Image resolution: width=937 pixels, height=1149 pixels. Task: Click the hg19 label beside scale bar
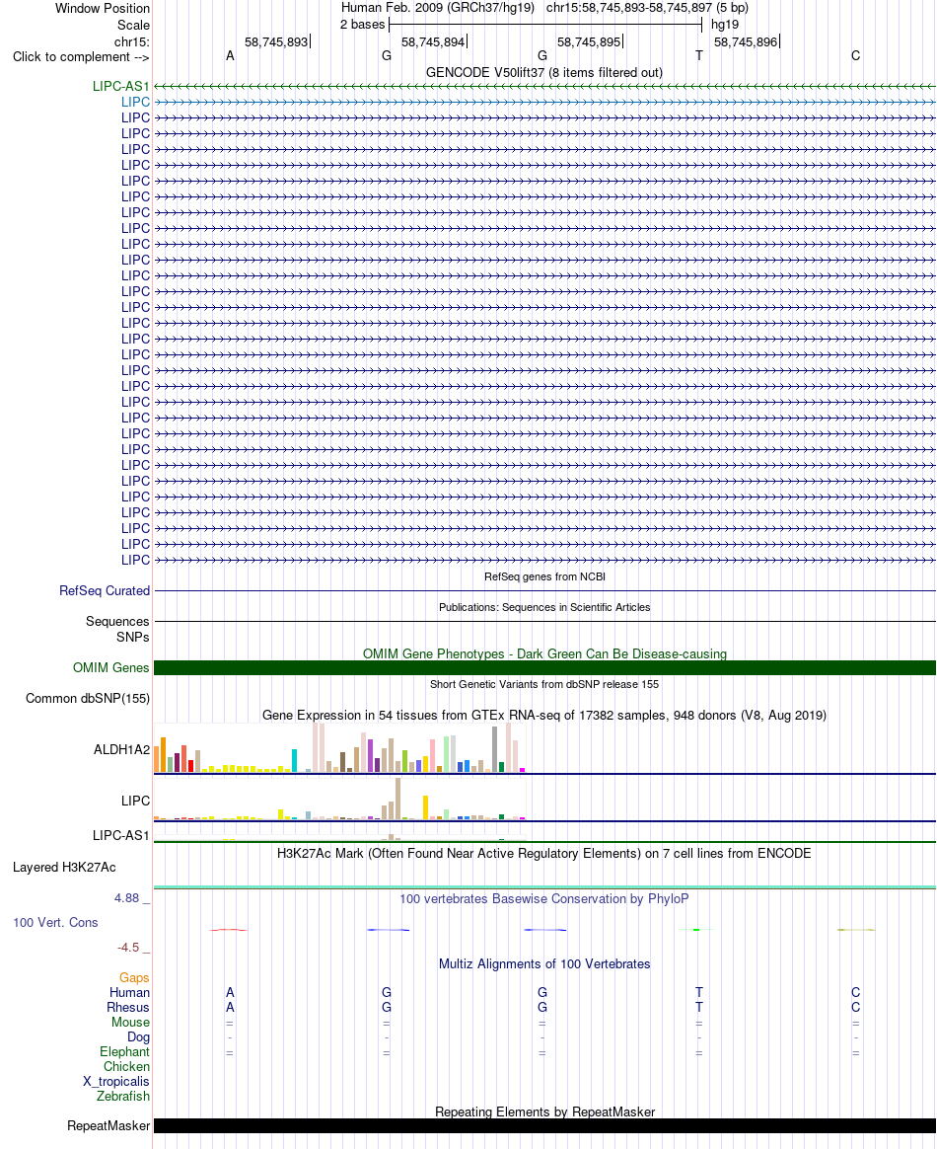725,24
